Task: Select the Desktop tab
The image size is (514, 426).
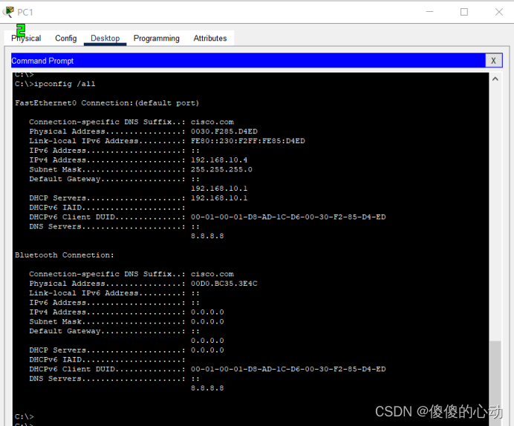Action: [105, 39]
